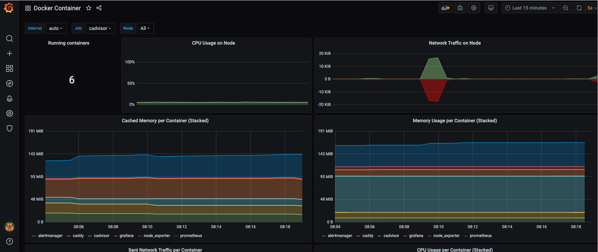Click the green traffic spike in Network Traffic chart
Image resolution: width=598 pixels, height=252 pixels.
434,70
